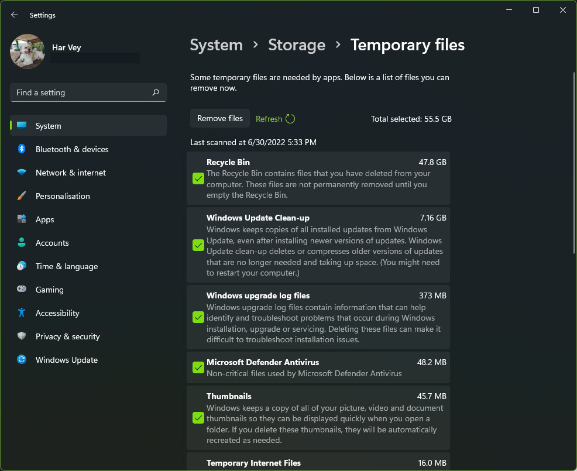Click the Har Vey profile picture
The width and height of the screenshot is (577, 471).
28,51
